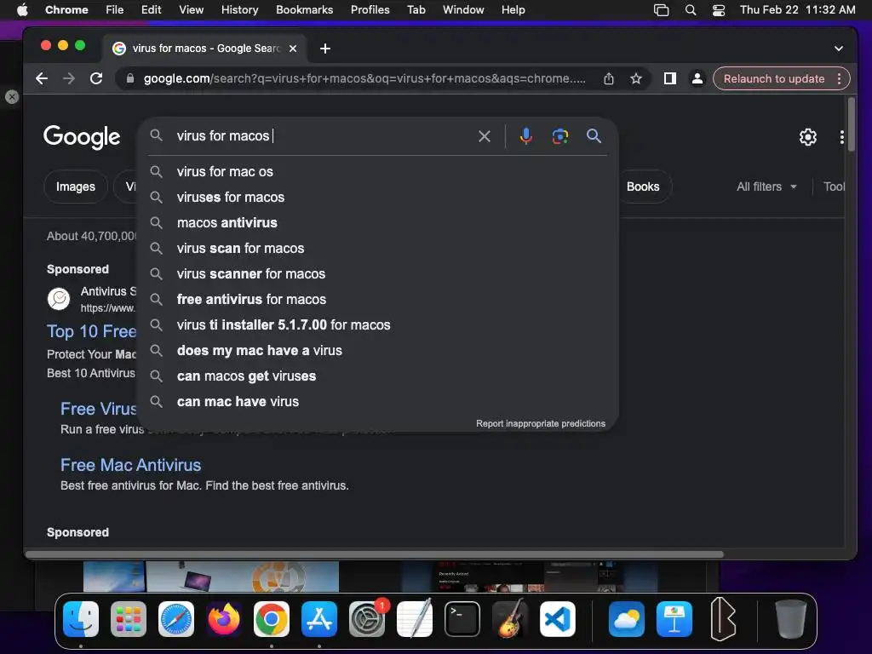The width and height of the screenshot is (872, 654).
Task: Clear the search box text with X
Action: pos(485,136)
